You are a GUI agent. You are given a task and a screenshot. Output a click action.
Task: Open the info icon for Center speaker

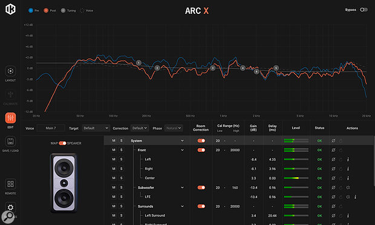[348, 178]
